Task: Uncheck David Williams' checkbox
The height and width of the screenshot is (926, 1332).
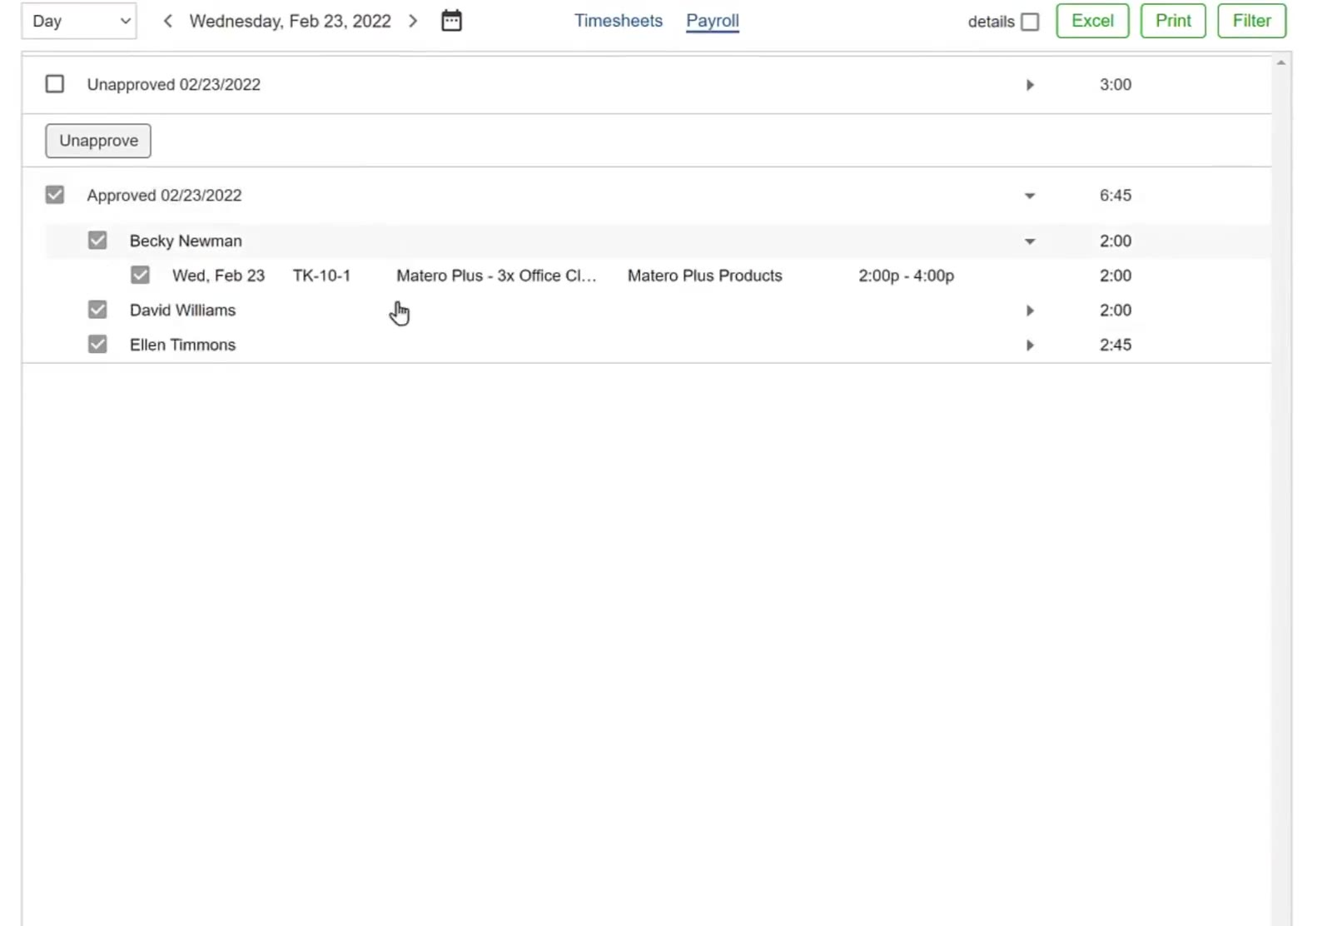Action: pos(97,310)
